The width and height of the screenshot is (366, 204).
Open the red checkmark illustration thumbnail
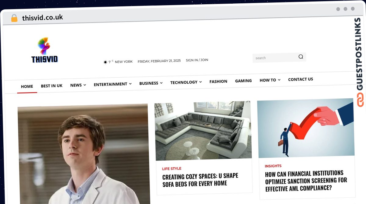pyautogui.click(x=306, y=128)
